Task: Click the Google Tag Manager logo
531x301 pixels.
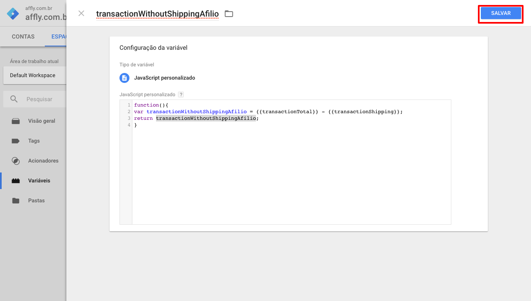Action: coord(13,14)
